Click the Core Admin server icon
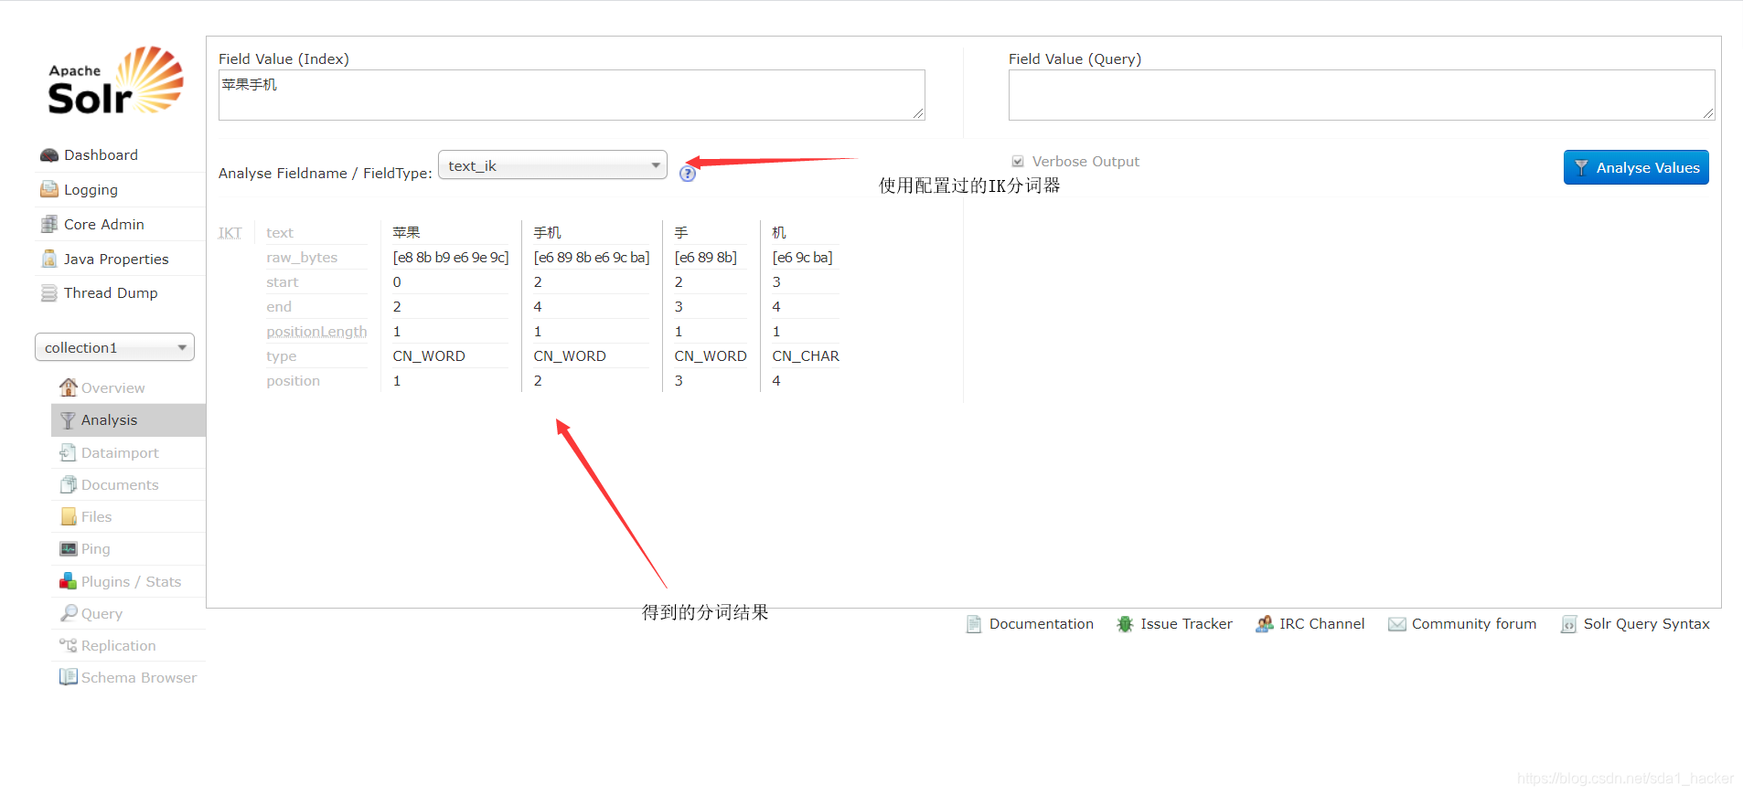Viewport: 1743px width, 795px height. (x=49, y=224)
